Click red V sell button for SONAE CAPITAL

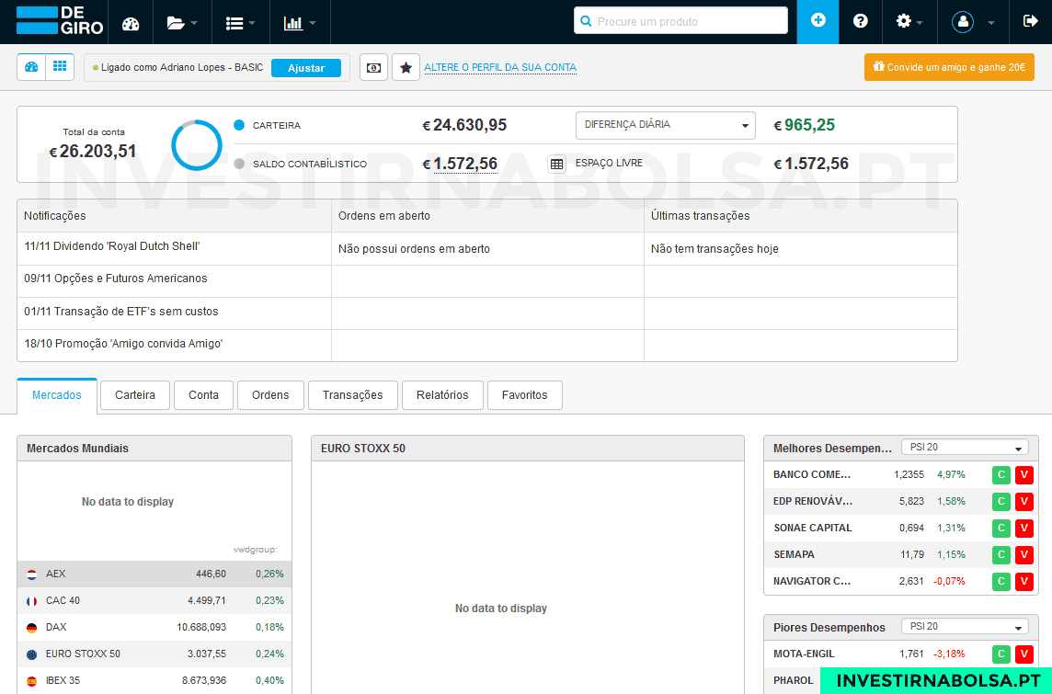1023,529
